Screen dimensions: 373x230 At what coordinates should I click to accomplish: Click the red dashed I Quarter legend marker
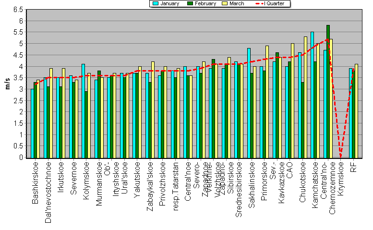(x=259, y=3)
